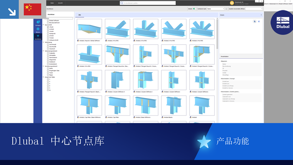Click the Modelldaten section header
The image size is (293, 165).
241,56
